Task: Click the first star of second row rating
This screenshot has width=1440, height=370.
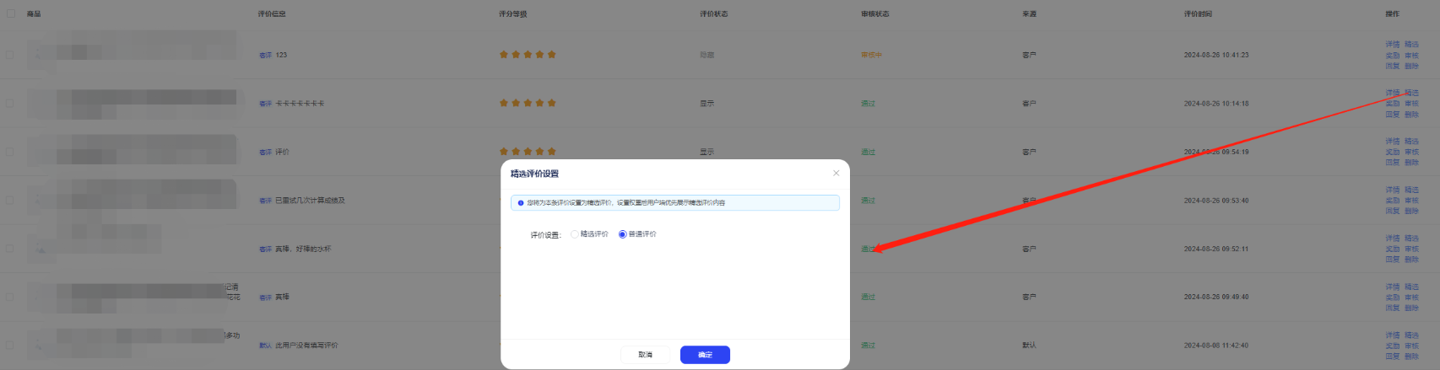Action: tap(504, 103)
